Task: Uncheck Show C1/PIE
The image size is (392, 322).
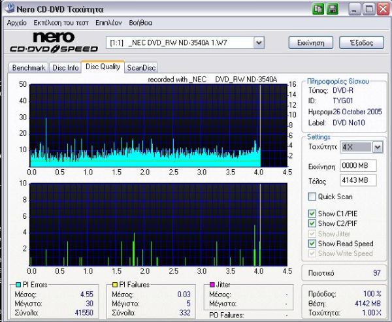Action: click(312, 214)
